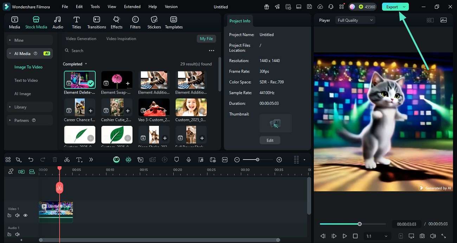Switch to Video Inspiration tab
This screenshot has width=457, height=243.
click(121, 39)
